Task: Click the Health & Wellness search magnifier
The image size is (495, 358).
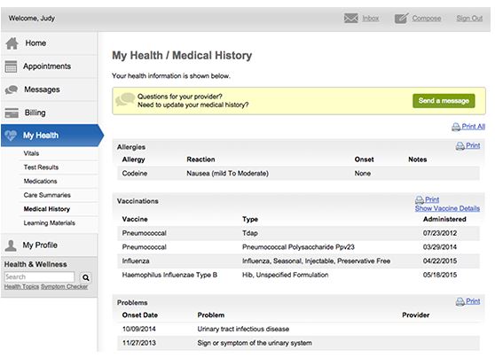Action: tap(85, 277)
